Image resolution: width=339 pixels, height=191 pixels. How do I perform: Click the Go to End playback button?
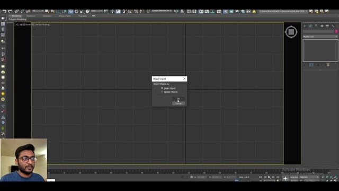(x=278, y=177)
